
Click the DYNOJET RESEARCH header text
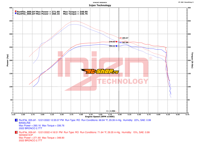pos(100,2)
